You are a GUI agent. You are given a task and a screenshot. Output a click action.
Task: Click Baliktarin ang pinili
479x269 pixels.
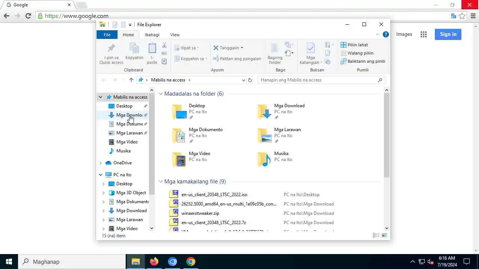click(x=363, y=61)
